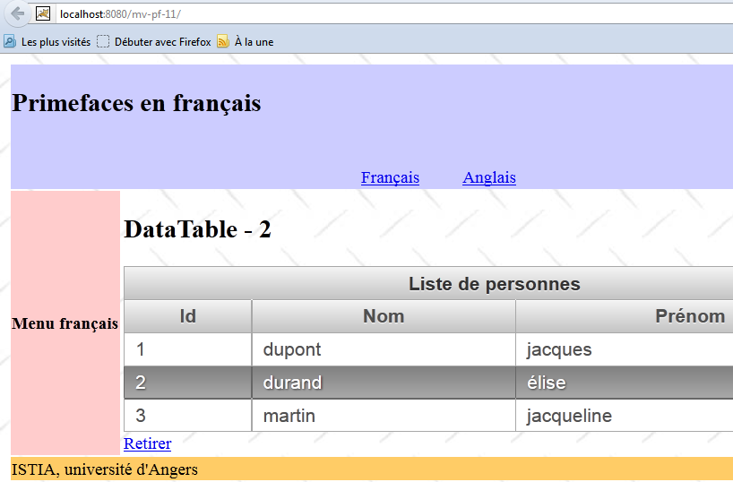Sort by the Nom column header
Screen dimensions: 733x482
point(383,316)
